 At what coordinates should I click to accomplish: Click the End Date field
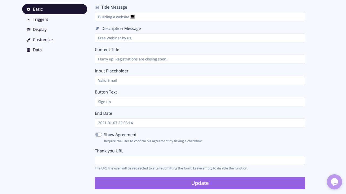click(x=200, y=123)
